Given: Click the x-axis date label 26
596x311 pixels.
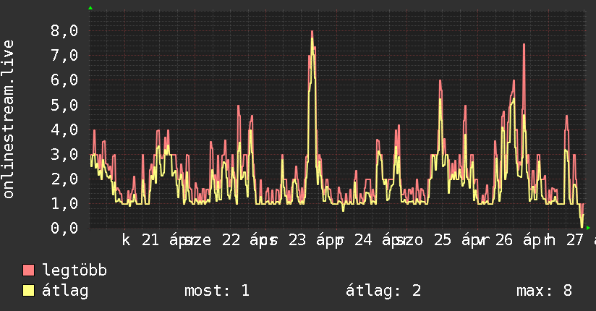Looking at the screenshot, I should point(504,240).
